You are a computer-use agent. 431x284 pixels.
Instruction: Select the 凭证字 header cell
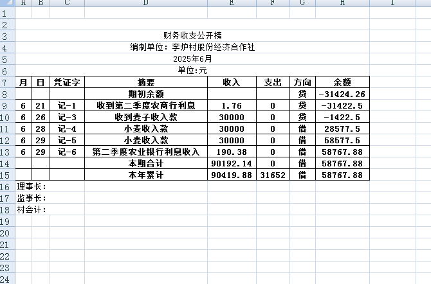[67, 82]
